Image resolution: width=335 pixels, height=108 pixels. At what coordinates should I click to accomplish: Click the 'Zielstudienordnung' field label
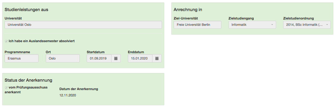coord(298,18)
